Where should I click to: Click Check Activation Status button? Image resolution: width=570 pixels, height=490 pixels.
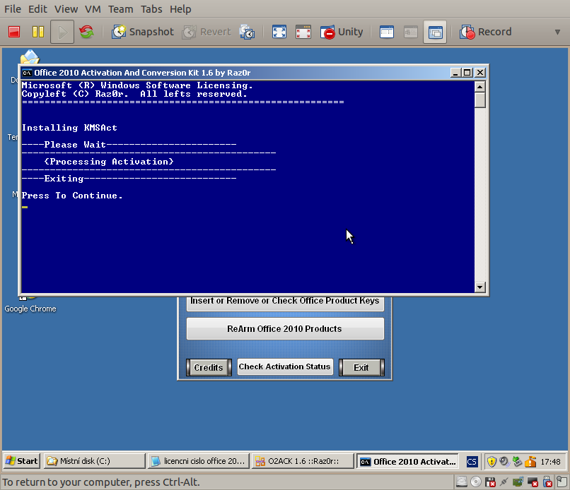(x=285, y=367)
